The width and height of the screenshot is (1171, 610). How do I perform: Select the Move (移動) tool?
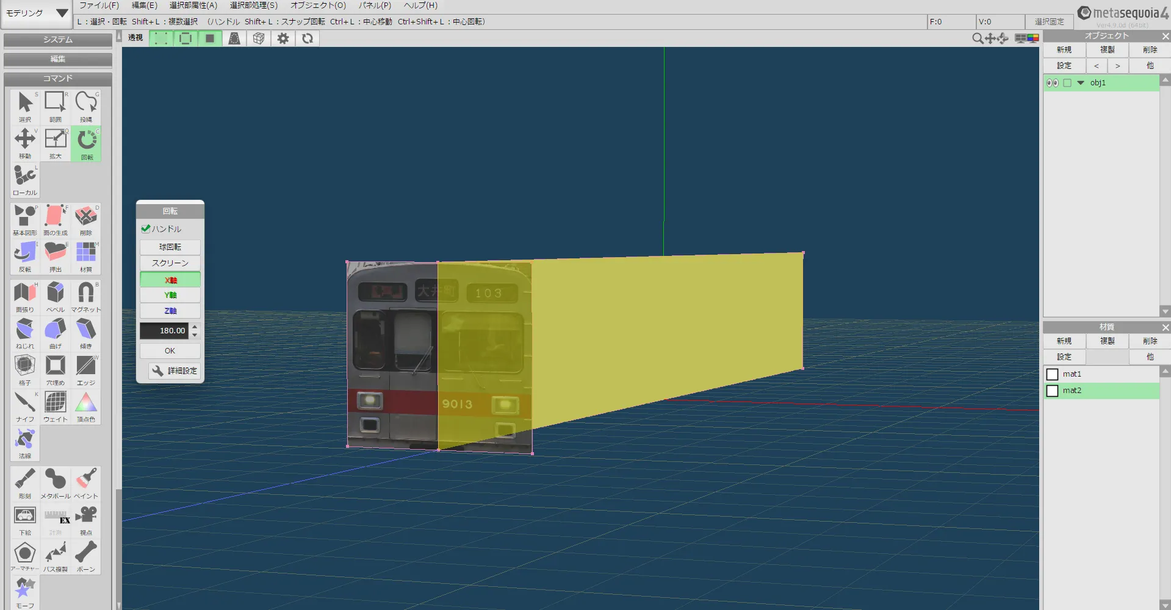[25, 142]
